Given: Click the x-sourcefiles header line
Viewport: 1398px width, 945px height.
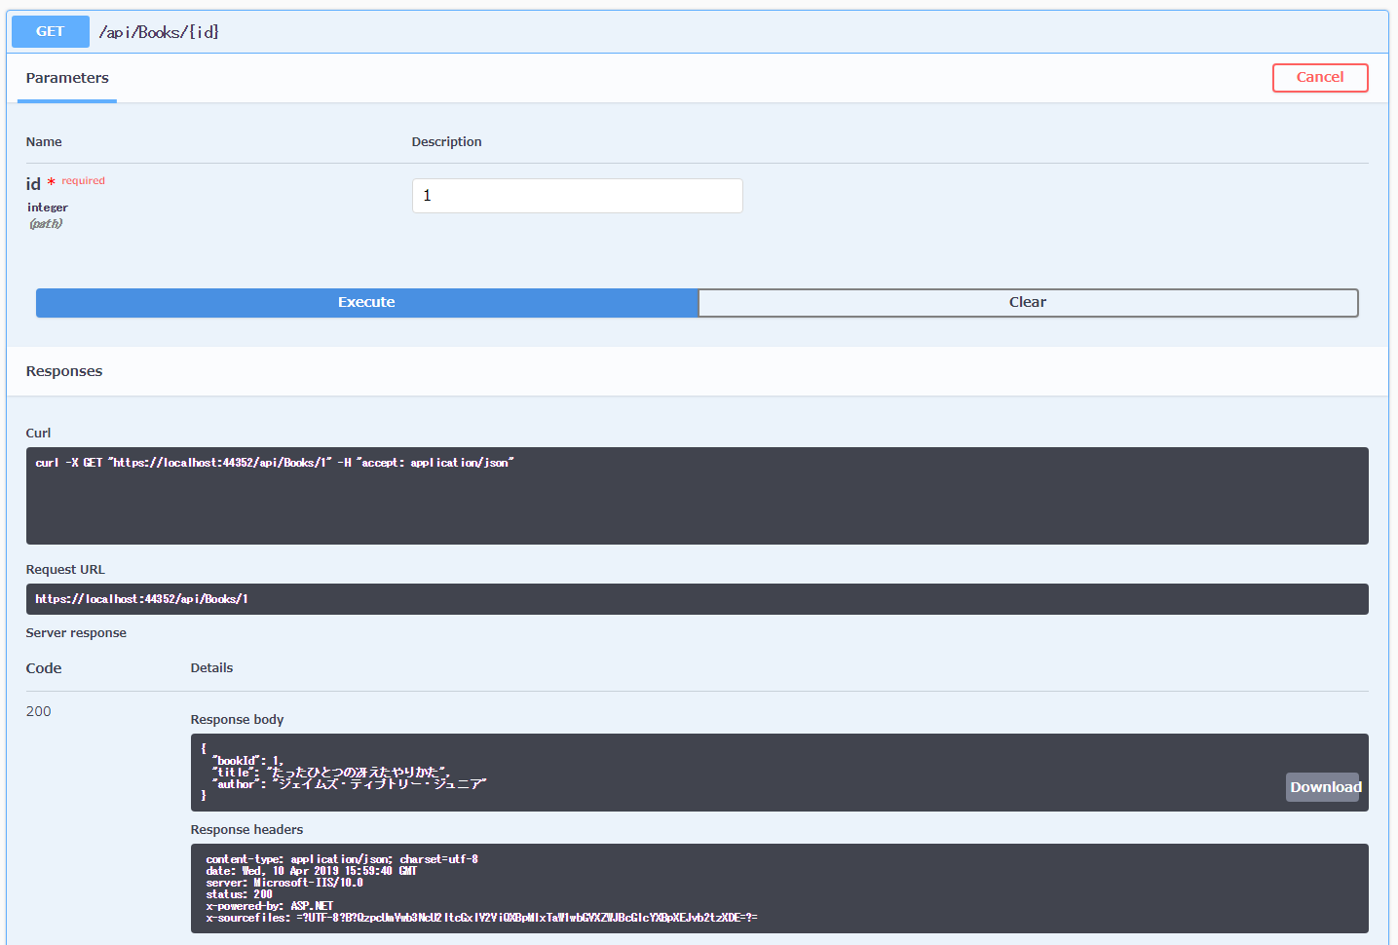Looking at the screenshot, I should click(x=482, y=918).
